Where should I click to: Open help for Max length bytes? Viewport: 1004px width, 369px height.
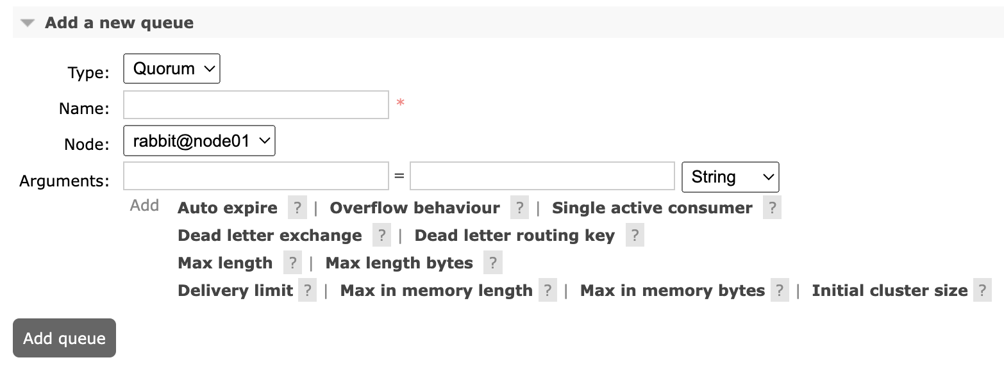(x=492, y=263)
